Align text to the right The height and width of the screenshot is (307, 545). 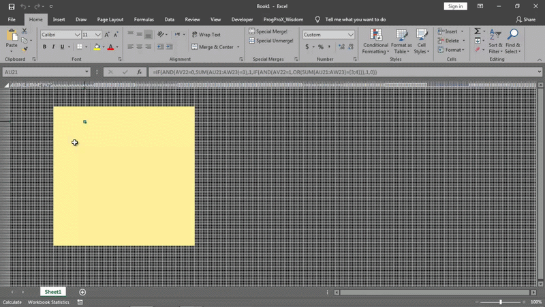(x=148, y=46)
